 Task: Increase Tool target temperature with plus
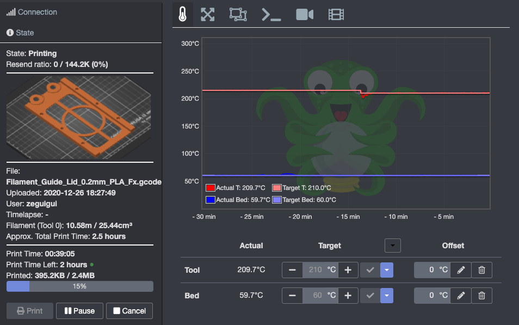pos(348,270)
